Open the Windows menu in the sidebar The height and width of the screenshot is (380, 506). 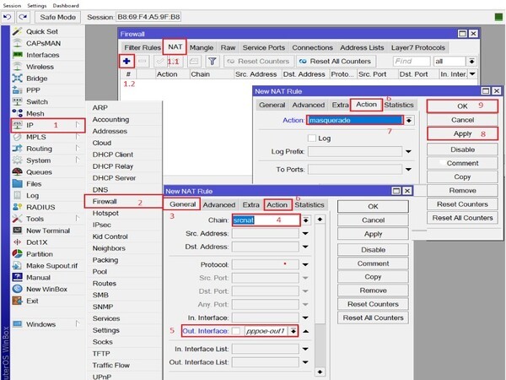(47, 324)
